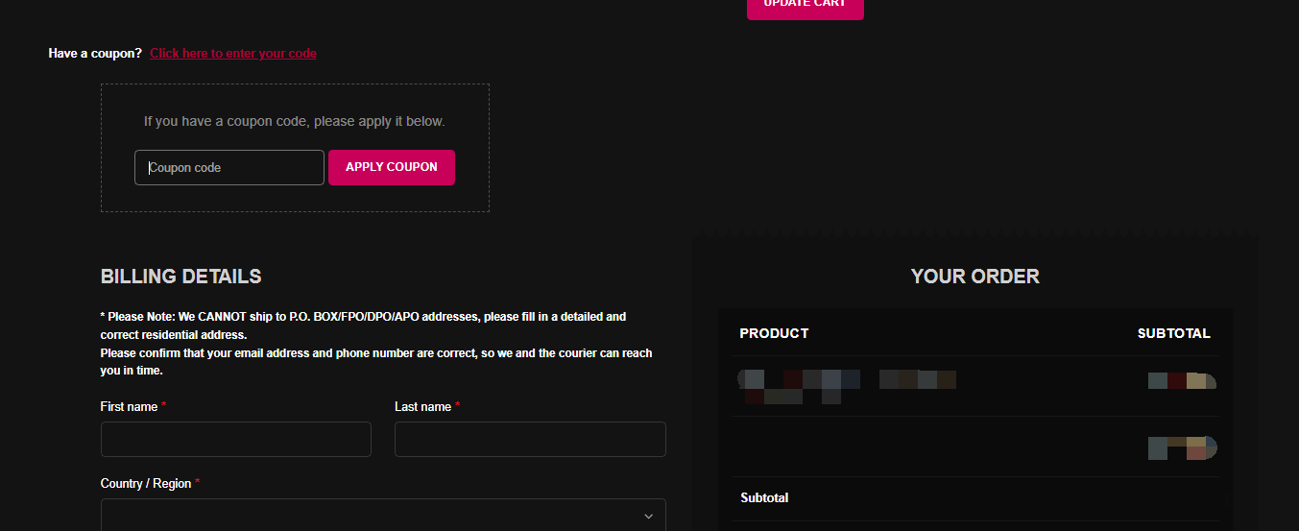
Task: Click the coupon instruction text in dashed box
Action: [x=294, y=121]
